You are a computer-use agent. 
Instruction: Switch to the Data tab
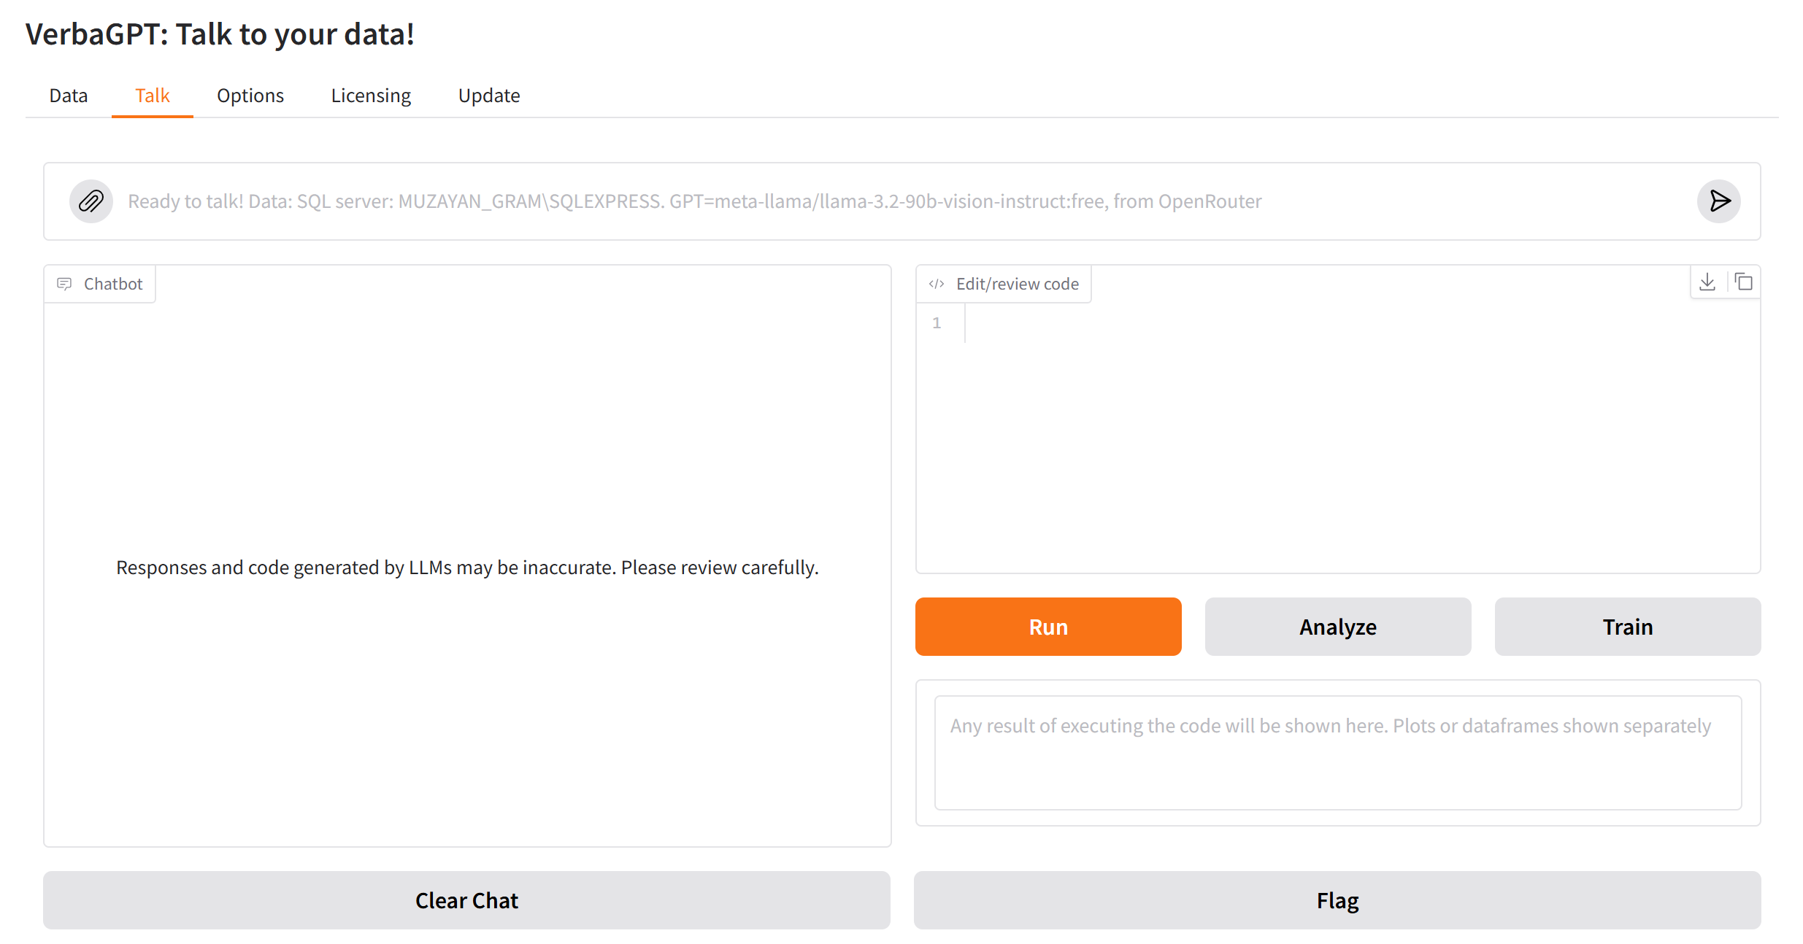tap(68, 95)
